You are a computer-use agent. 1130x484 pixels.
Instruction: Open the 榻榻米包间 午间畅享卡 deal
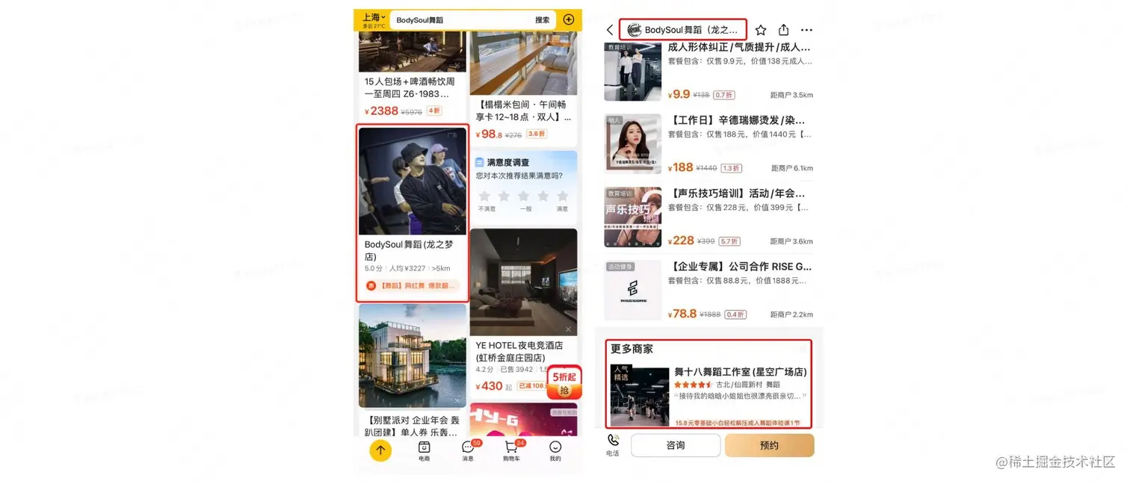coord(523,111)
